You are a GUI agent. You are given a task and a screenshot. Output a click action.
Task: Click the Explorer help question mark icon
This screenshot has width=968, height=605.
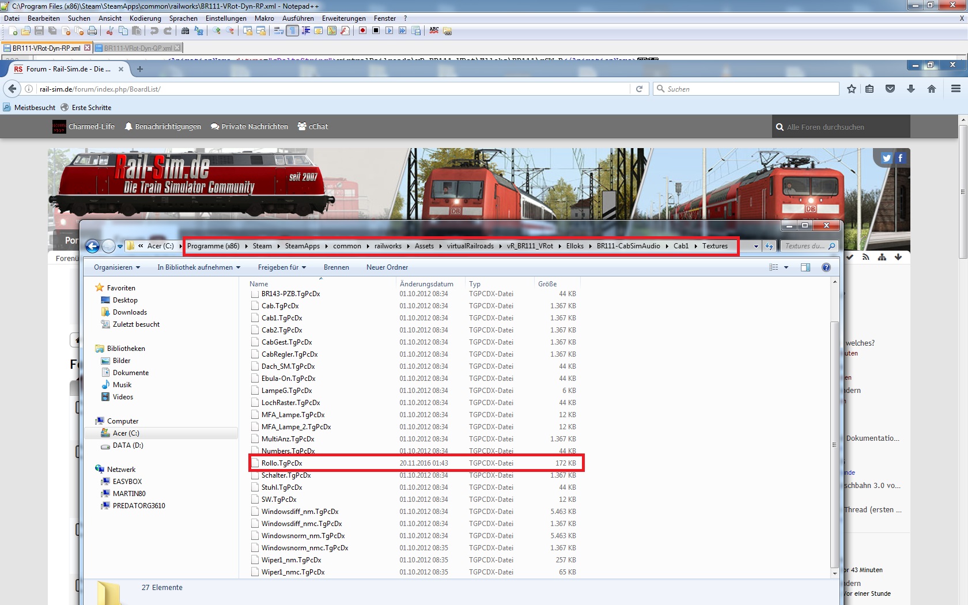point(826,267)
